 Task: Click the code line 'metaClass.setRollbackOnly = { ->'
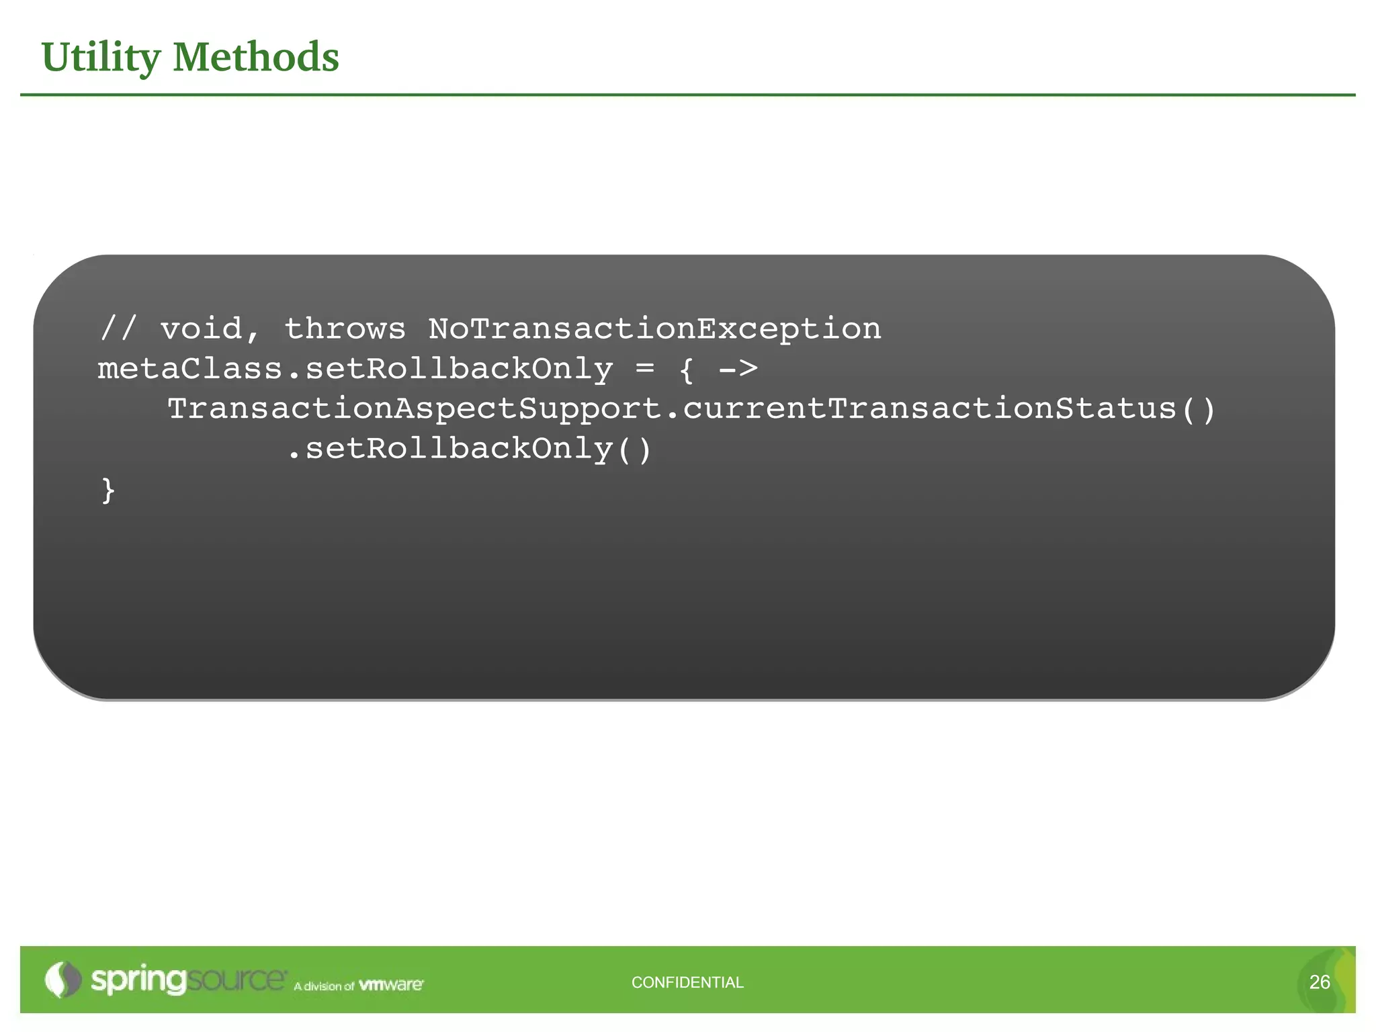428,370
